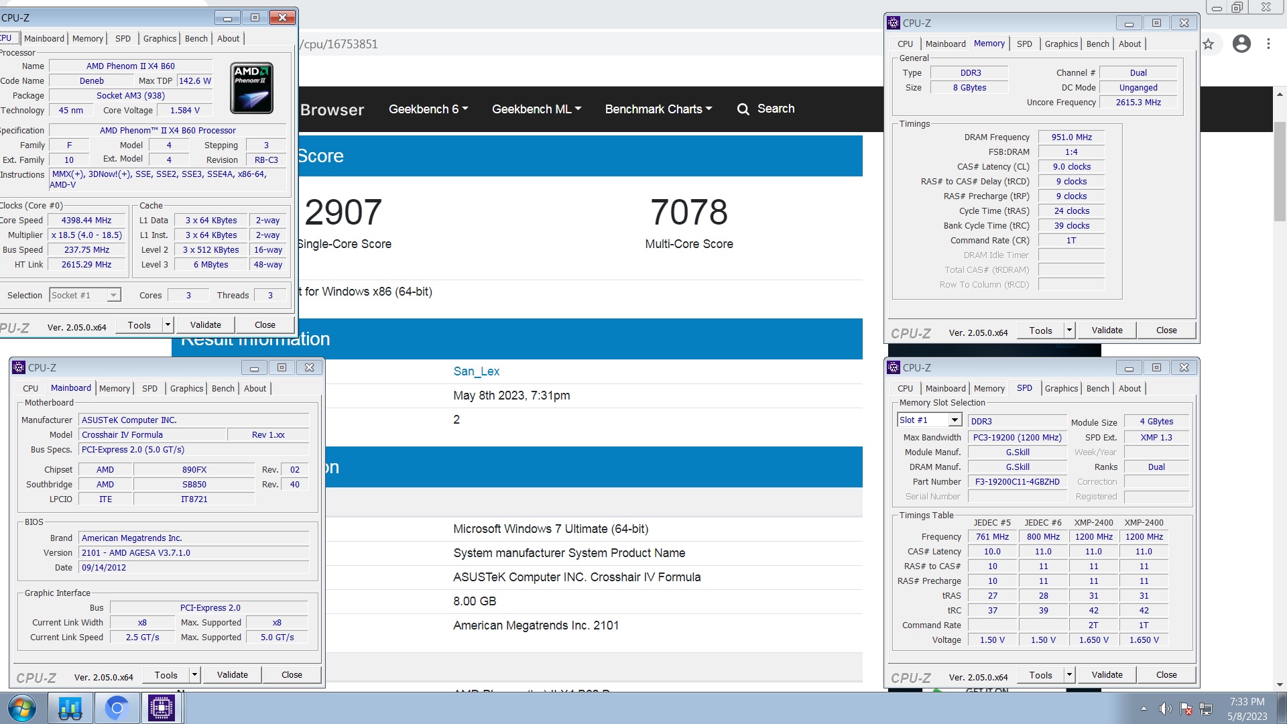Click the taskbar monitoring app icon next to Start
Image resolution: width=1287 pixels, height=724 pixels.
pos(70,708)
